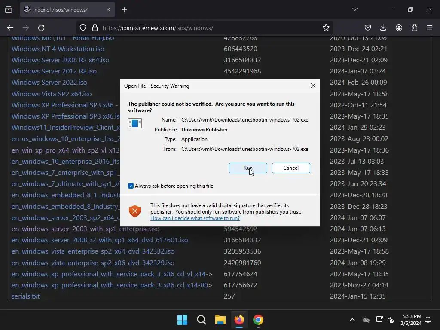
Task: Reload the current page
Action: [41, 28]
